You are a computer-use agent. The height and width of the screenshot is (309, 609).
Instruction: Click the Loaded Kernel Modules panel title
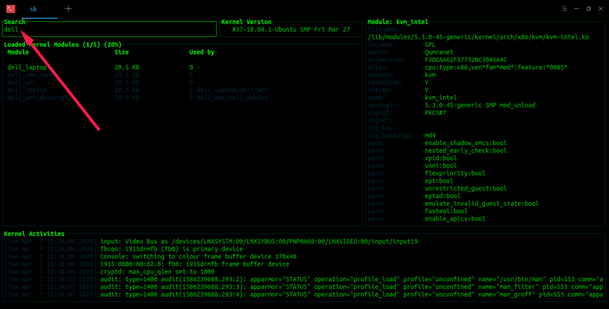(x=62, y=45)
